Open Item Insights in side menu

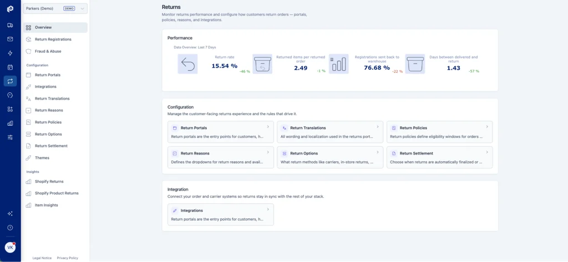pyautogui.click(x=55, y=205)
